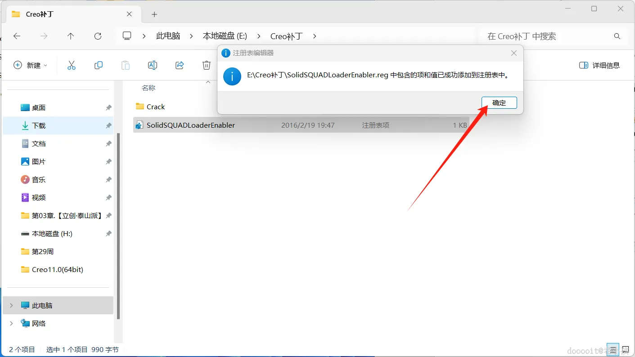The height and width of the screenshot is (357, 635).
Task: Click 此电脑 breadcrumb in address bar
Action: [x=168, y=36]
